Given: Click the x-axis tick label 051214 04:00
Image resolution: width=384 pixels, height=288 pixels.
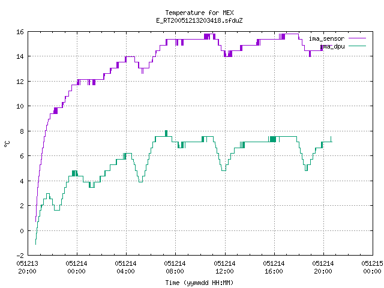Looking at the screenshot, I should click(x=125, y=268).
